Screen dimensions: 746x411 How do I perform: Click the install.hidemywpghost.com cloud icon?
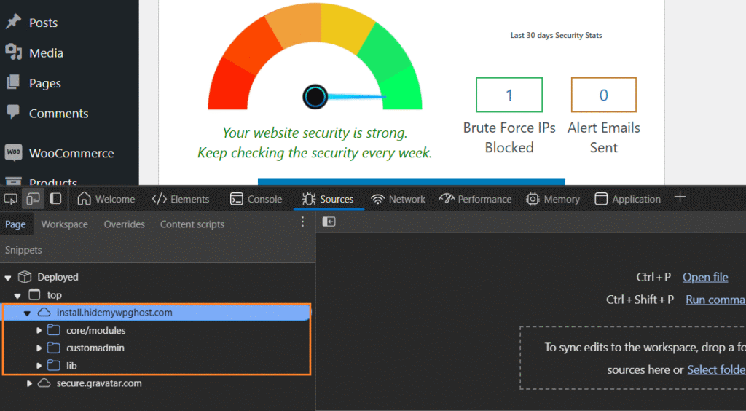[x=44, y=312]
